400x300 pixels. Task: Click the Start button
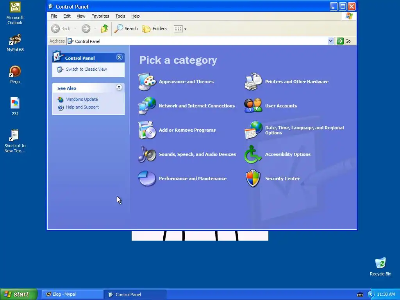point(19,294)
